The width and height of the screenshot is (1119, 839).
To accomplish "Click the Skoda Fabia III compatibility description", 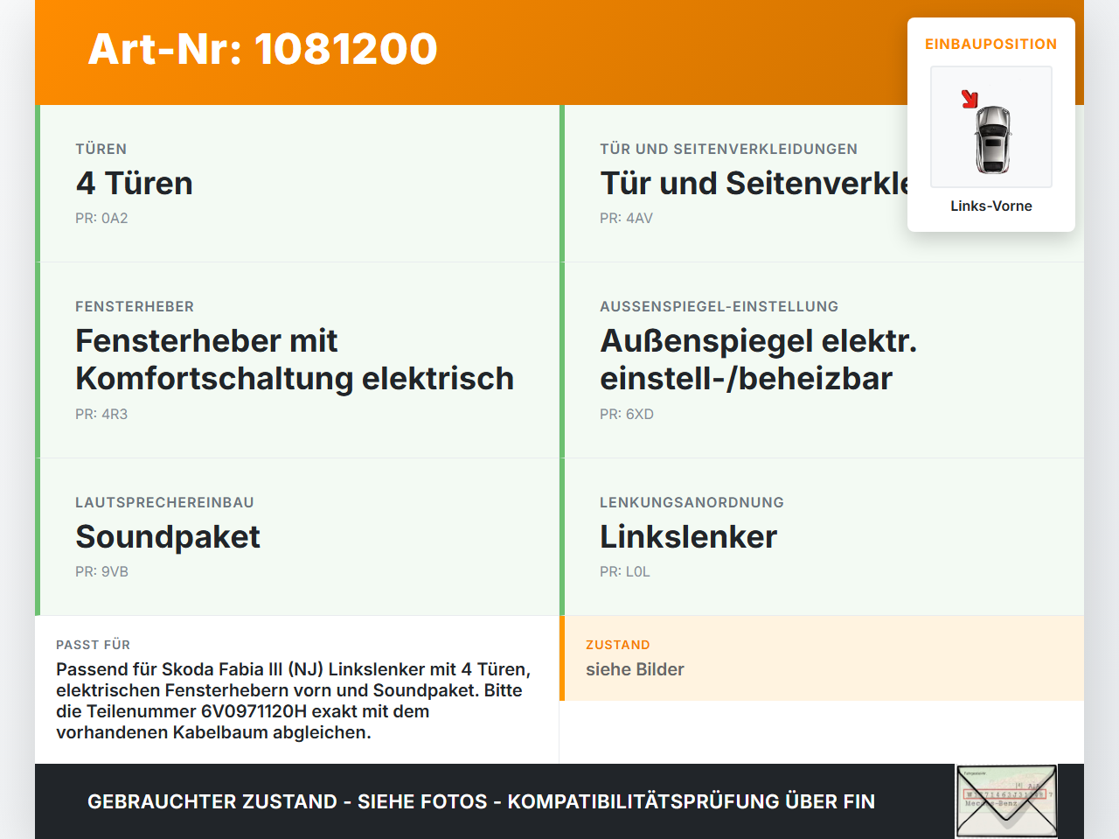I will point(294,701).
